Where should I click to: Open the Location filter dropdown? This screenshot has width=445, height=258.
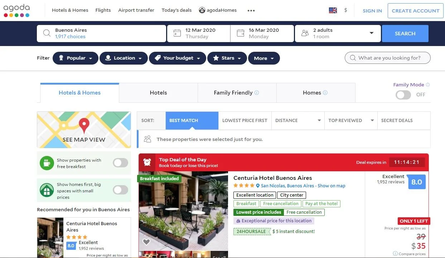(124, 58)
